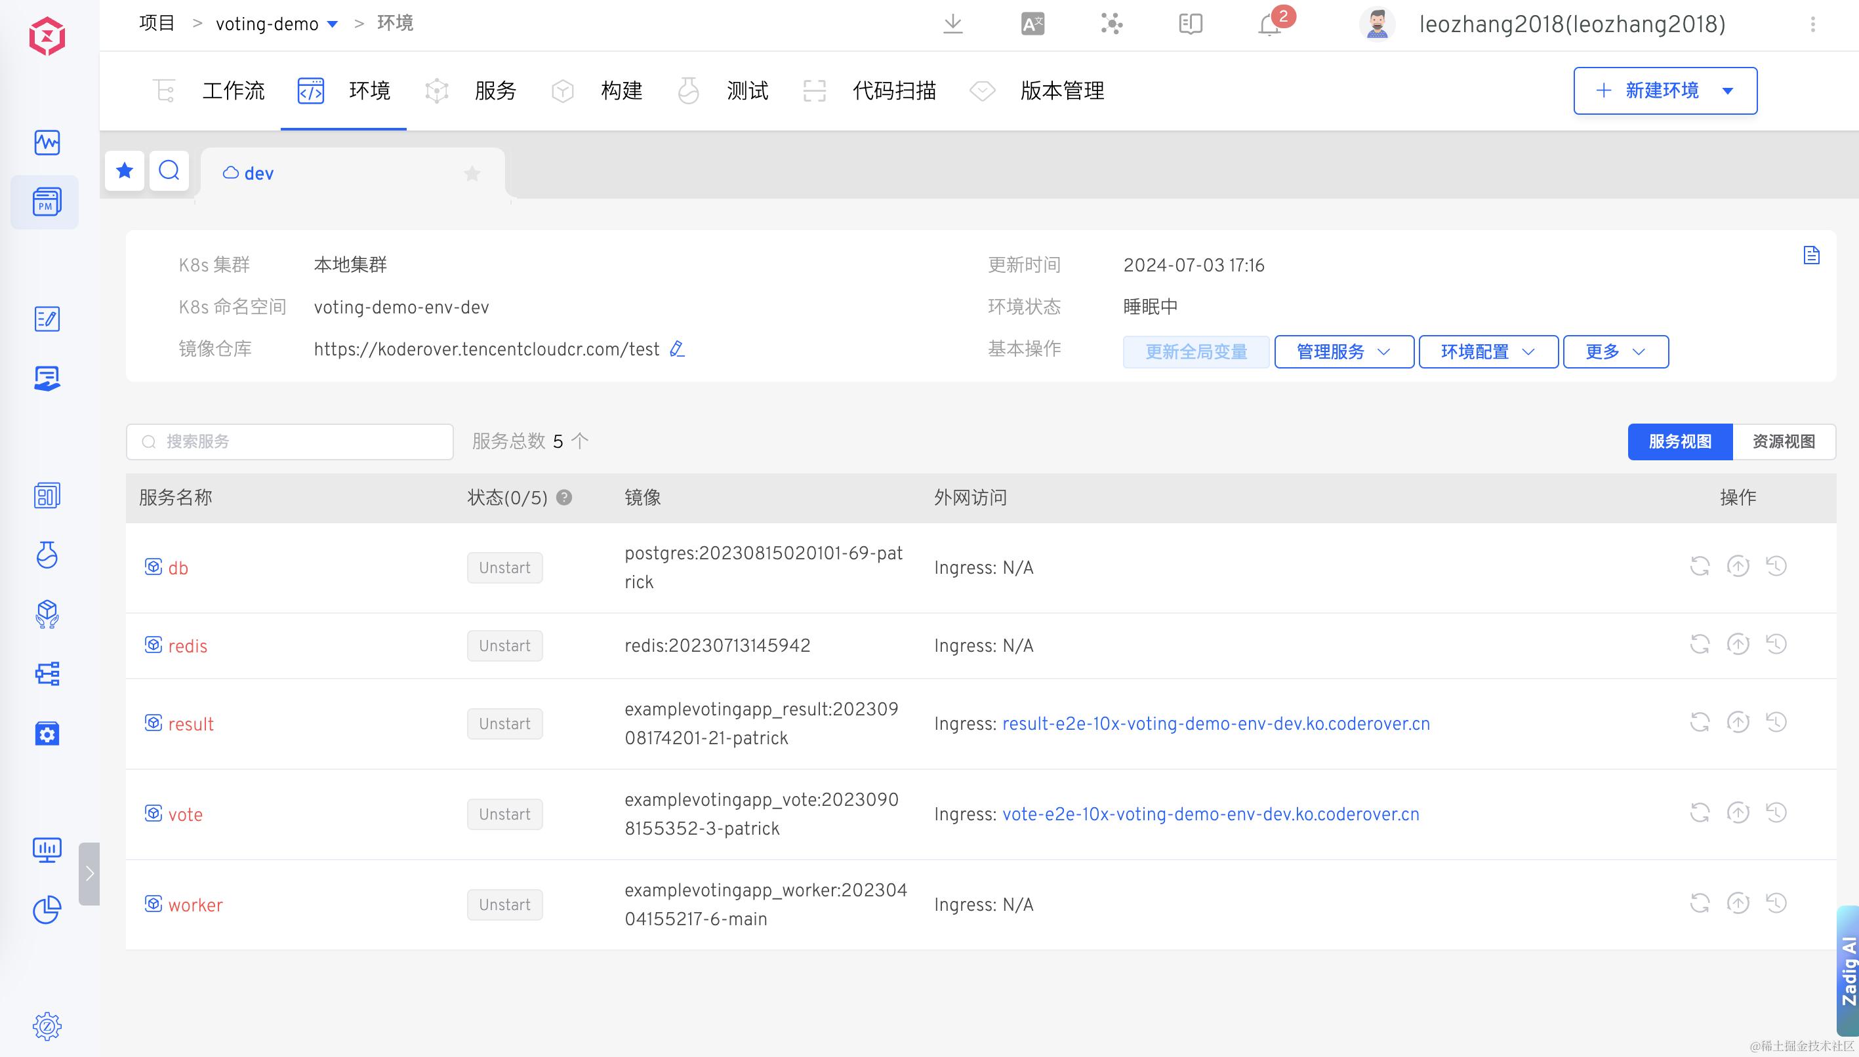
Task: Expand the 管理服务 dropdown
Action: point(1343,352)
